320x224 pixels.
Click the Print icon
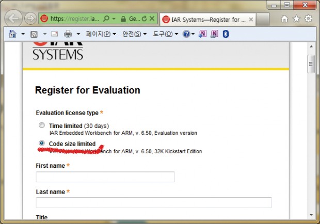68,34
